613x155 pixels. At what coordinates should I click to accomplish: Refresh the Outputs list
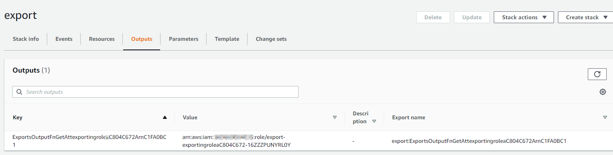tap(597, 74)
